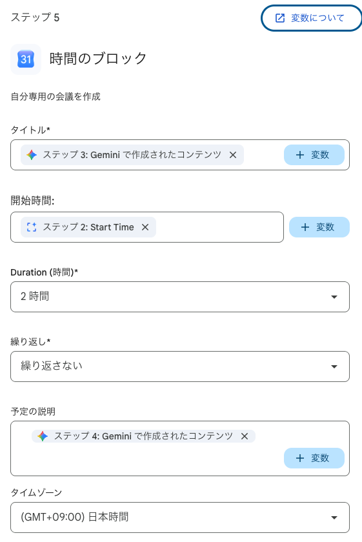Open the 変数について help link
This screenshot has height=542, width=362.
(311, 18)
